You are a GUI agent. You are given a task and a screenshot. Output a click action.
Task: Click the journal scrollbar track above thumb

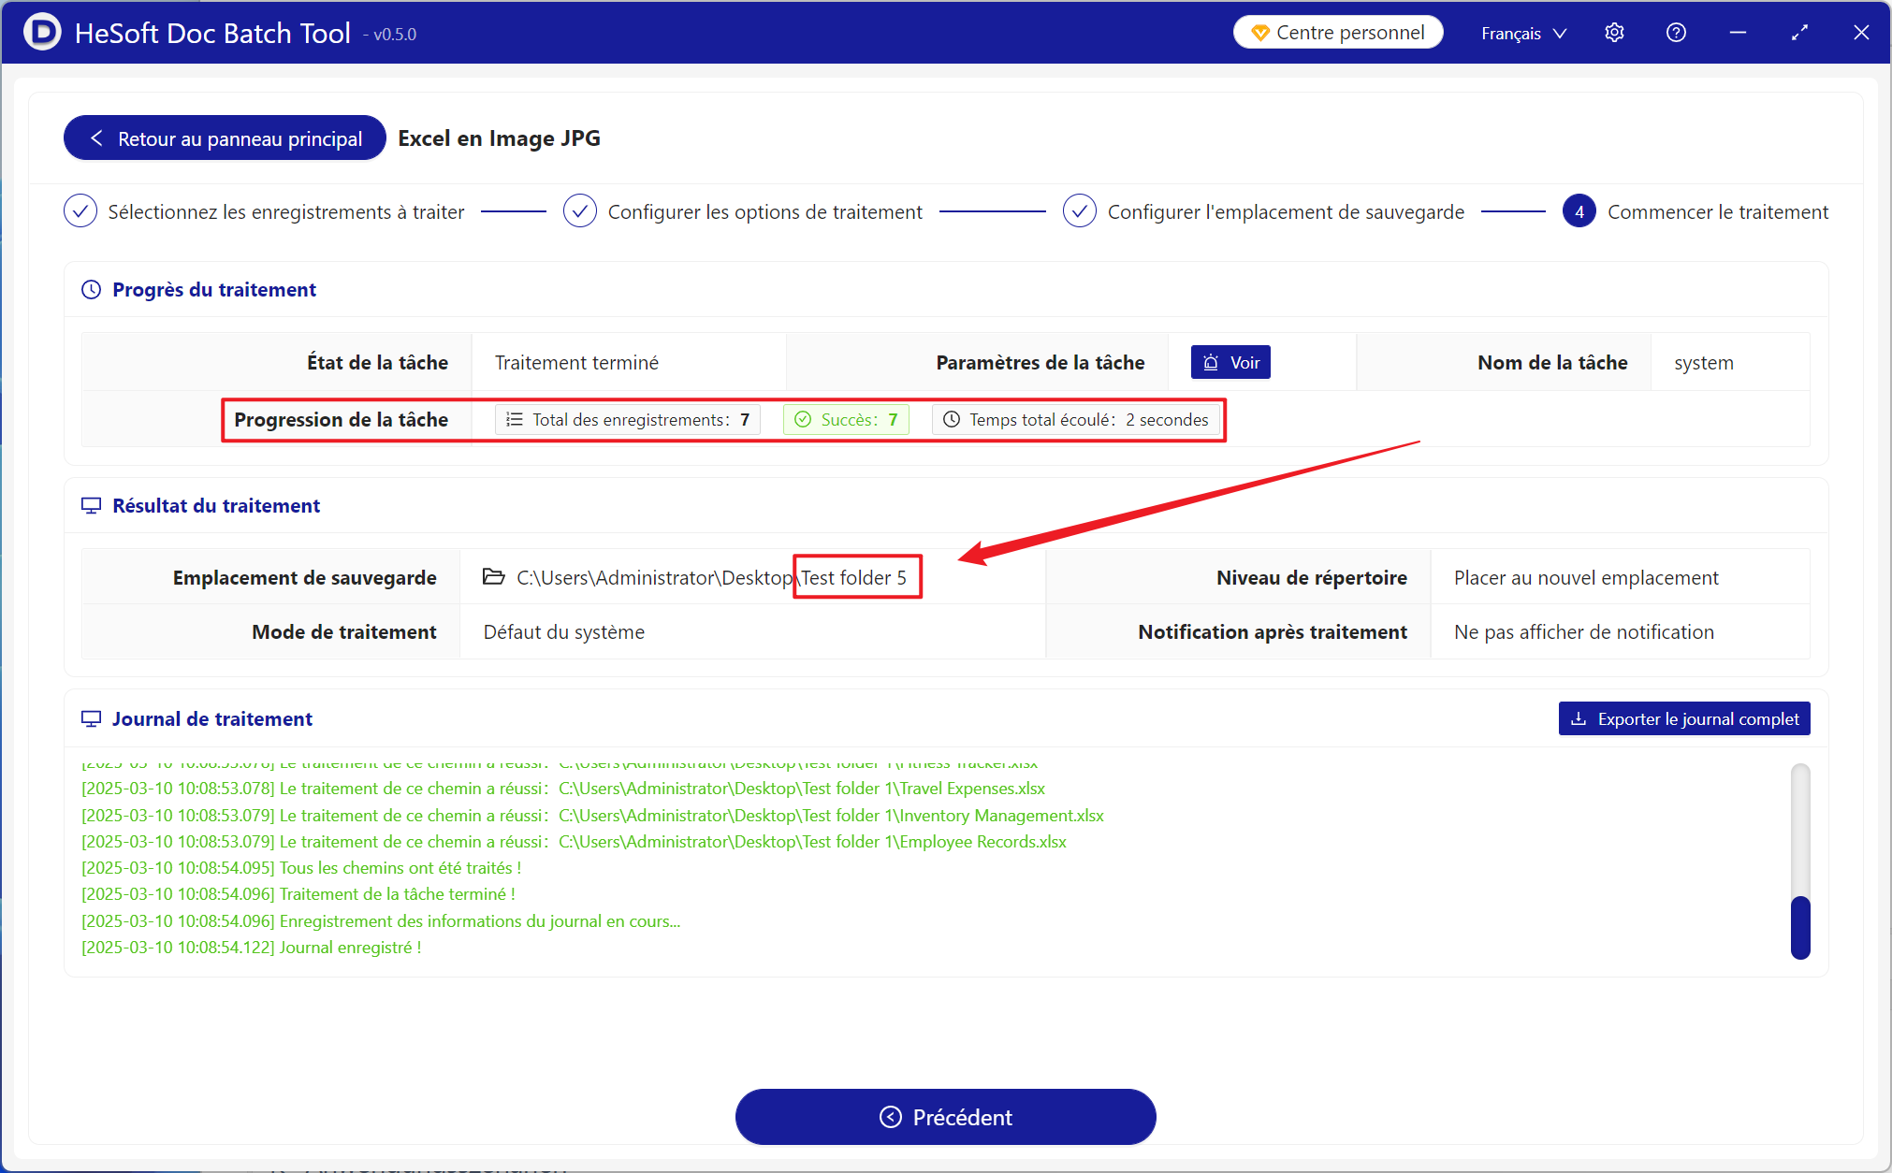pyautogui.click(x=1800, y=830)
